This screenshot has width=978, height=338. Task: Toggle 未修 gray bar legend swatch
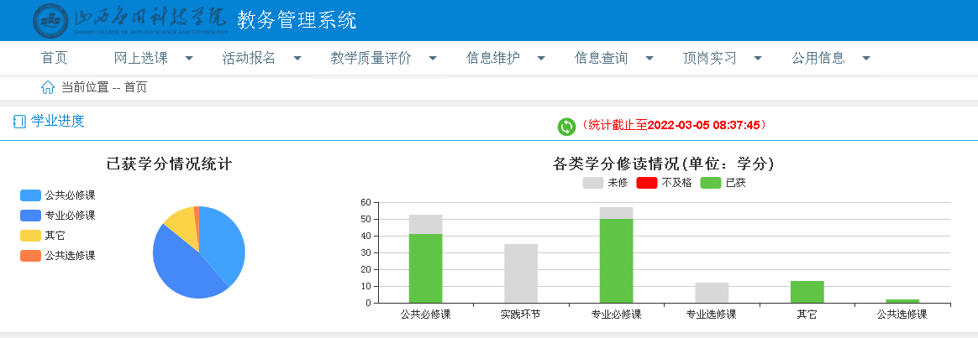pos(593,183)
